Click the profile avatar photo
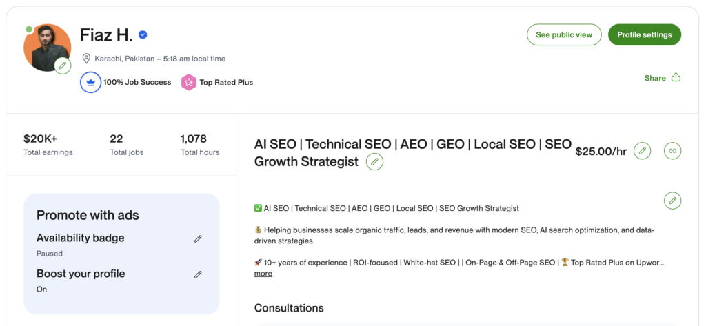The width and height of the screenshot is (706, 326). pyautogui.click(x=47, y=48)
